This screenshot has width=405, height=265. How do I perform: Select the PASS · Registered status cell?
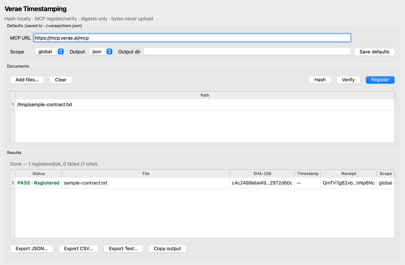tap(39, 183)
